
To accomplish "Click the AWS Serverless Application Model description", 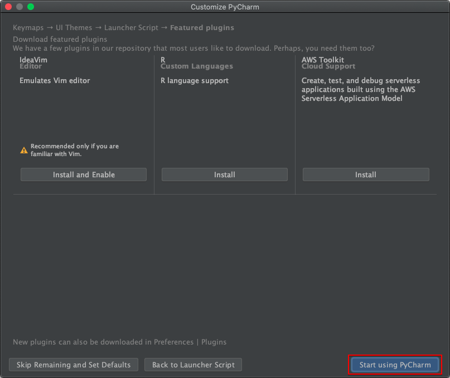I will point(360,89).
